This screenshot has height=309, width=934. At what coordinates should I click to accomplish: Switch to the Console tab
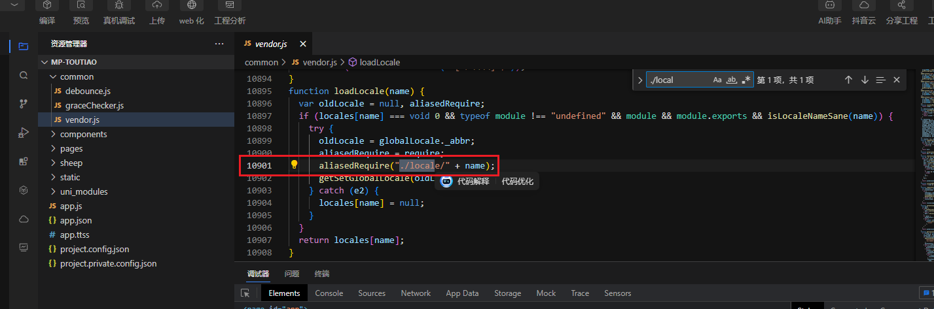tap(329, 293)
